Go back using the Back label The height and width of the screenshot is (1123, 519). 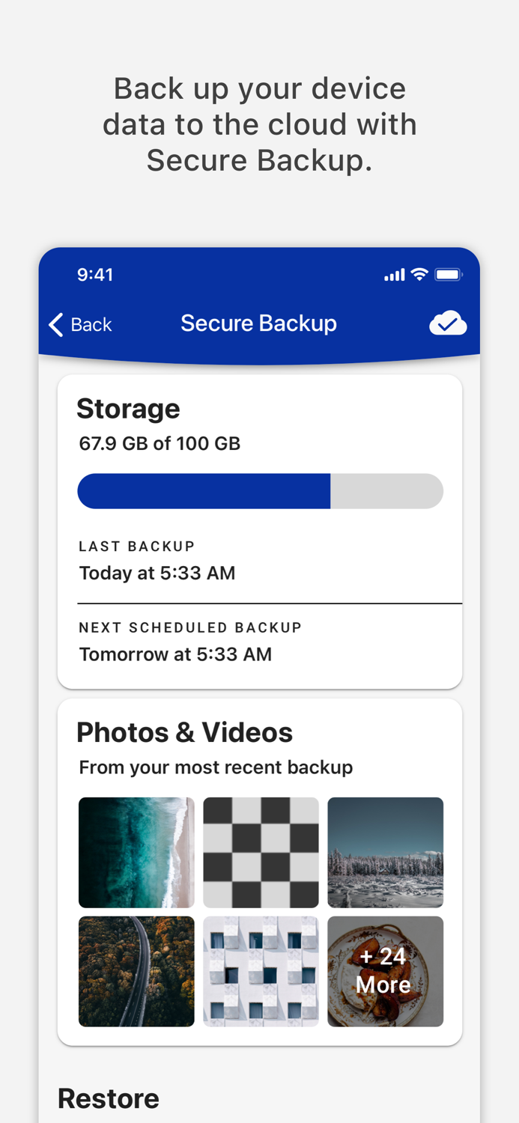pyautogui.click(x=91, y=324)
